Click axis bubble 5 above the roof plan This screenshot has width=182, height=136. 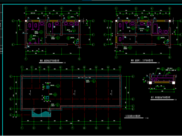pyautogui.click(x=49, y=67)
